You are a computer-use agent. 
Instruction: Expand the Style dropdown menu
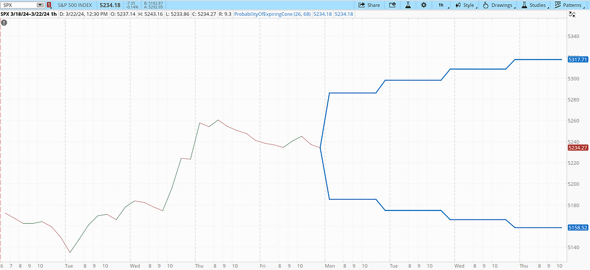pos(465,5)
